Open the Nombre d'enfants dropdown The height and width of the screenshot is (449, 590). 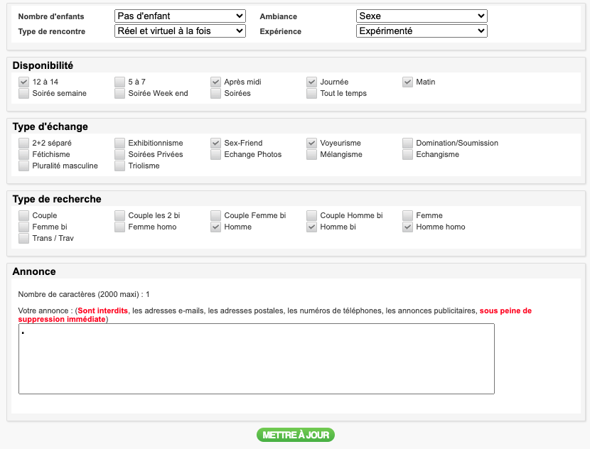tap(179, 16)
